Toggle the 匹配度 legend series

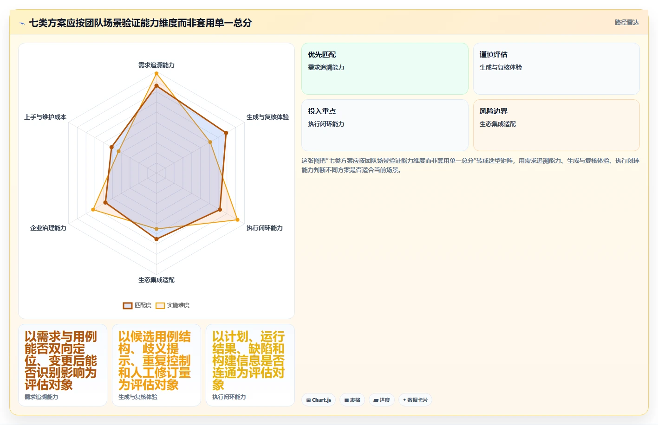137,305
